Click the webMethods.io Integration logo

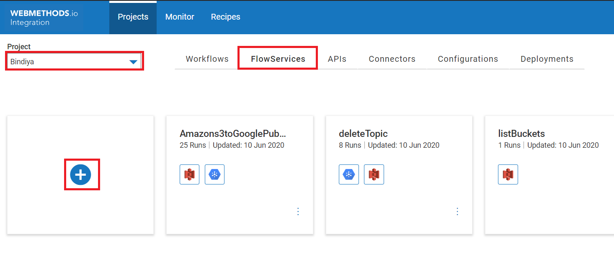[44, 18]
